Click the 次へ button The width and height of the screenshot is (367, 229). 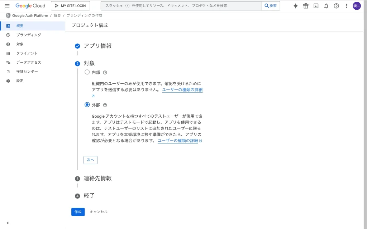coord(90,160)
